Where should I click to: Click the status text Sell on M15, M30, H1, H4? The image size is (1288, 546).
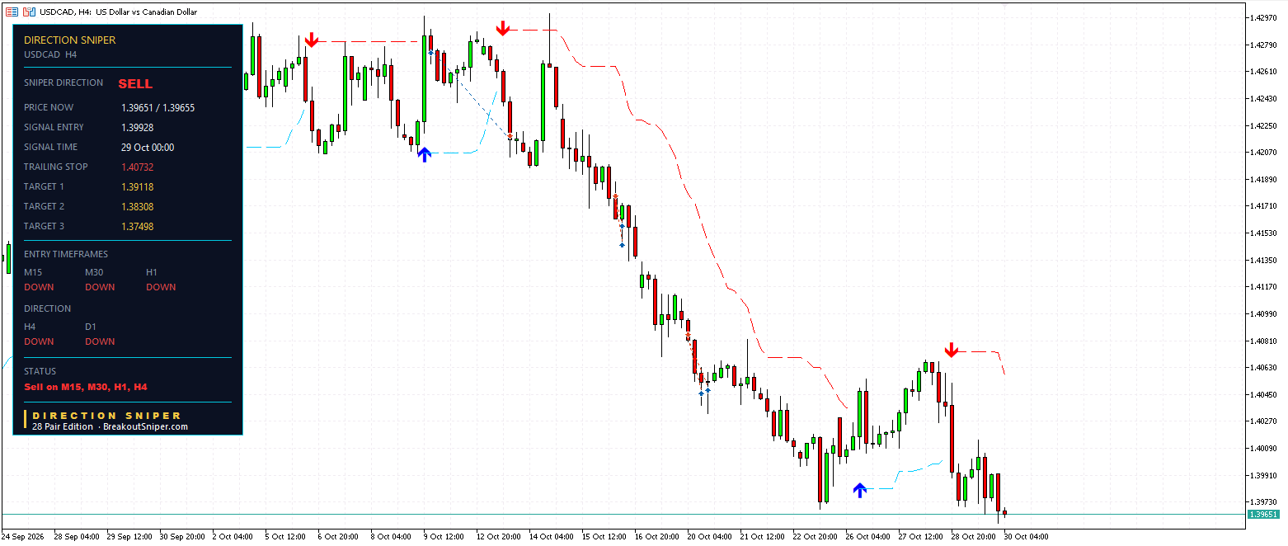86,387
